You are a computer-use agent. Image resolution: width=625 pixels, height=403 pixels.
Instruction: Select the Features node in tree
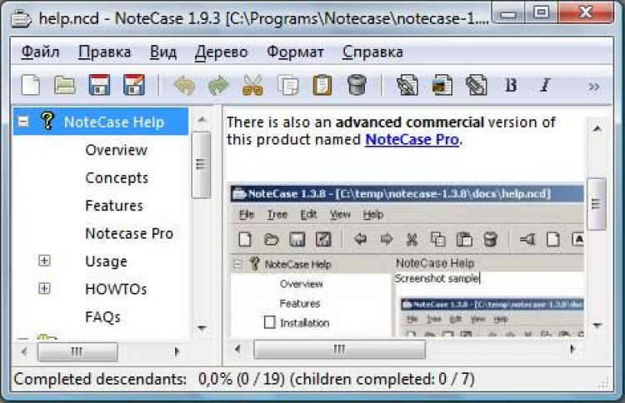(x=114, y=206)
